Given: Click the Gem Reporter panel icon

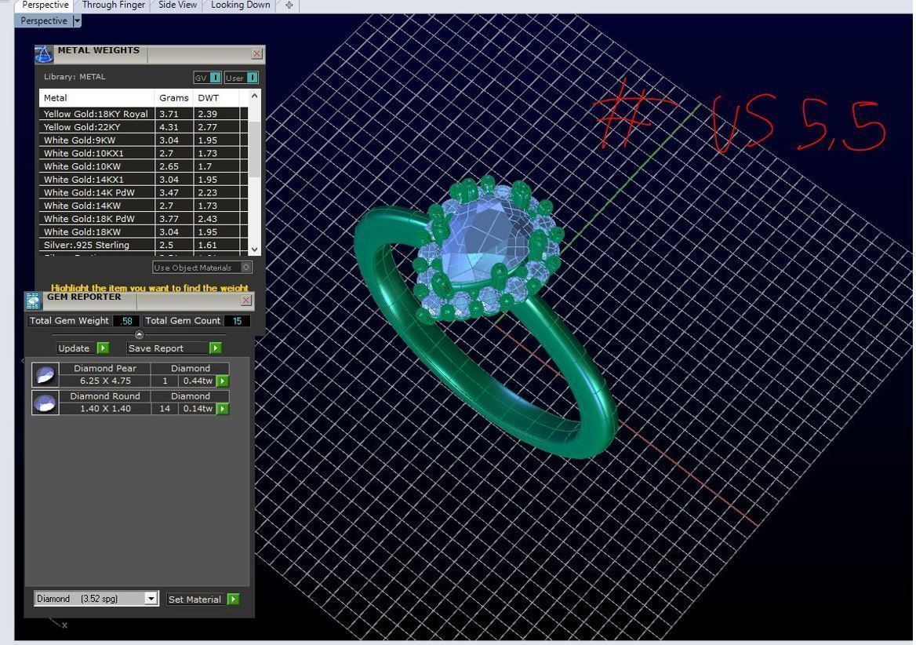Looking at the screenshot, I should [x=33, y=301].
